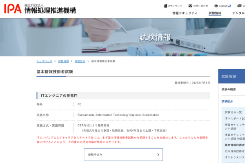Open 試験区分 in sidebar
The width and height of the screenshot is (245, 163).
[227, 101]
